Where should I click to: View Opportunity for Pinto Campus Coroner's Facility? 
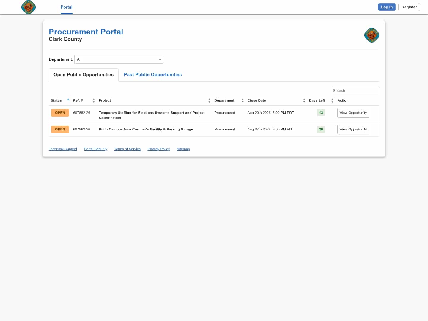click(353, 129)
